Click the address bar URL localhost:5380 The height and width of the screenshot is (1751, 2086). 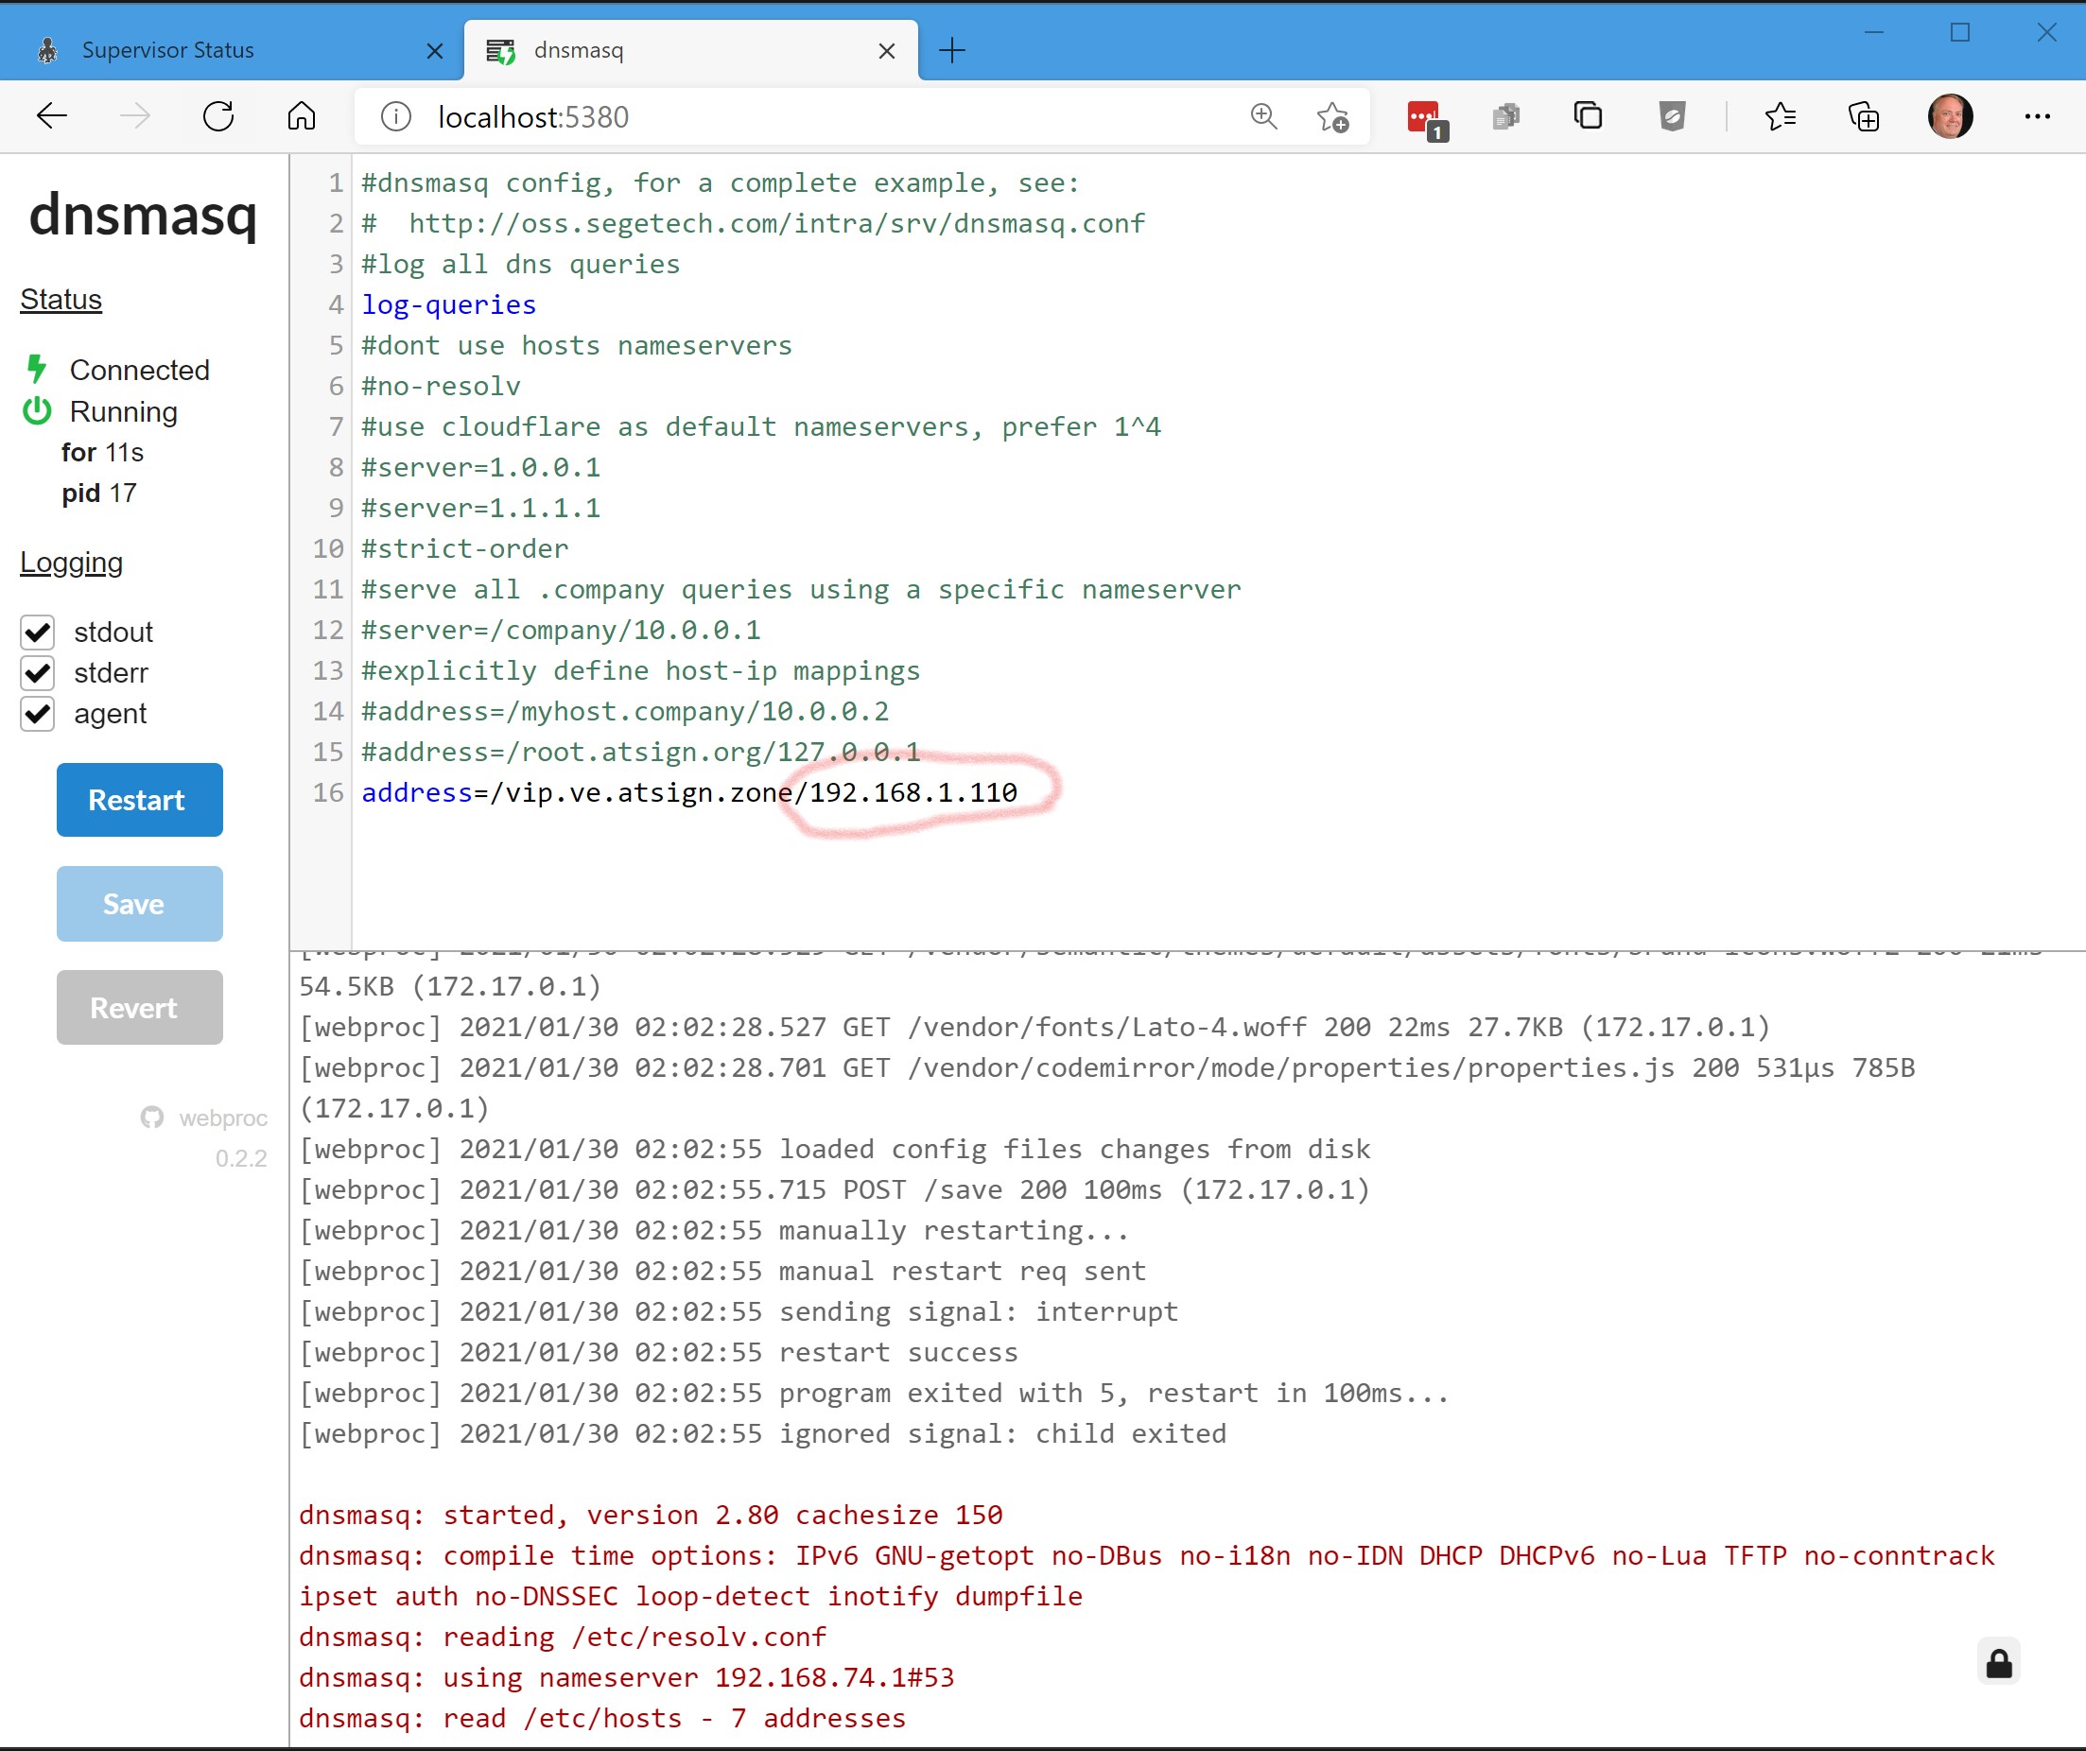click(x=533, y=117)
